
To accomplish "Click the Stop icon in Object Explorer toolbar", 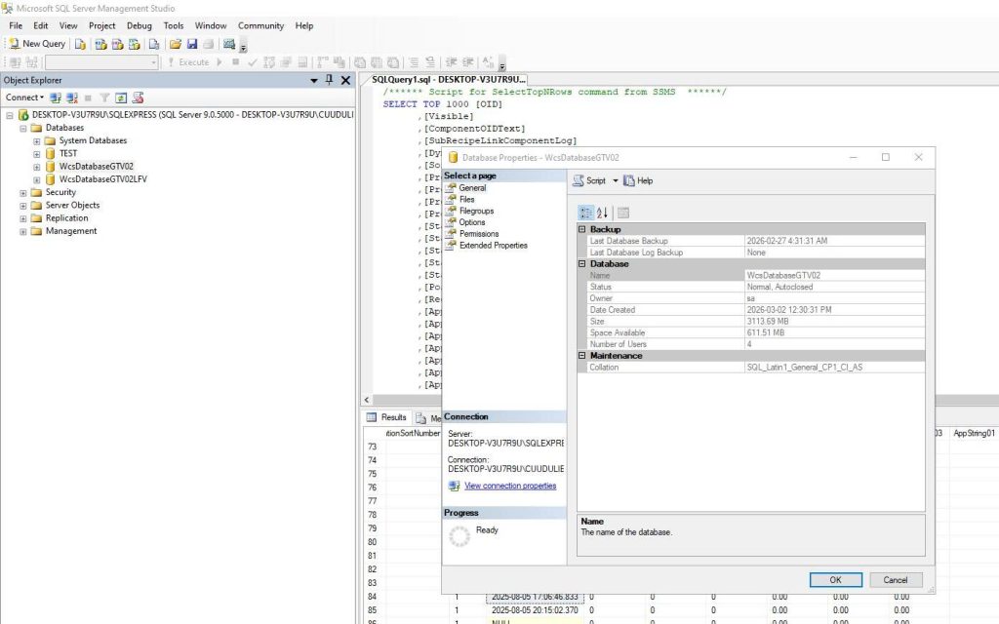I will [88, 97].
